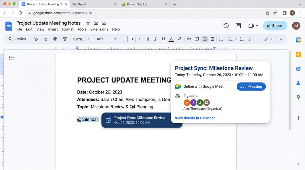Viewport: 305px width, 170px height.
Task: Toggle underline formatting
Action: [163, 39]
